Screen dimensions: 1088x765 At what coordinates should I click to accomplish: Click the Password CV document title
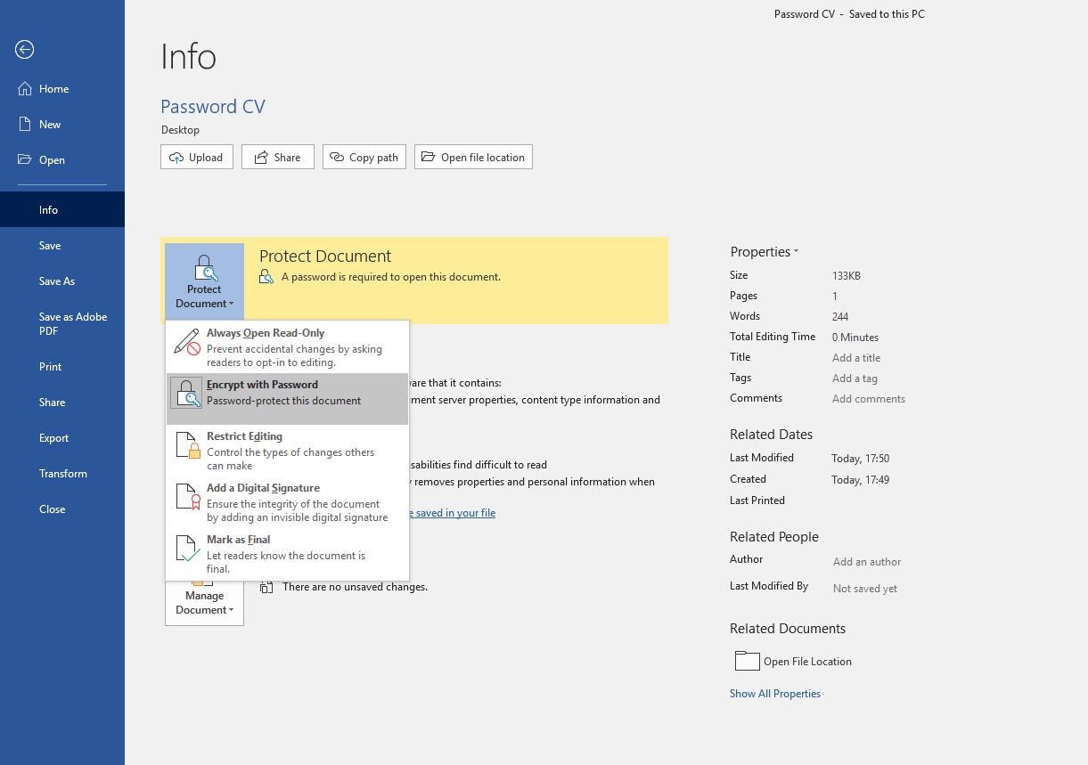pos(213,107)
